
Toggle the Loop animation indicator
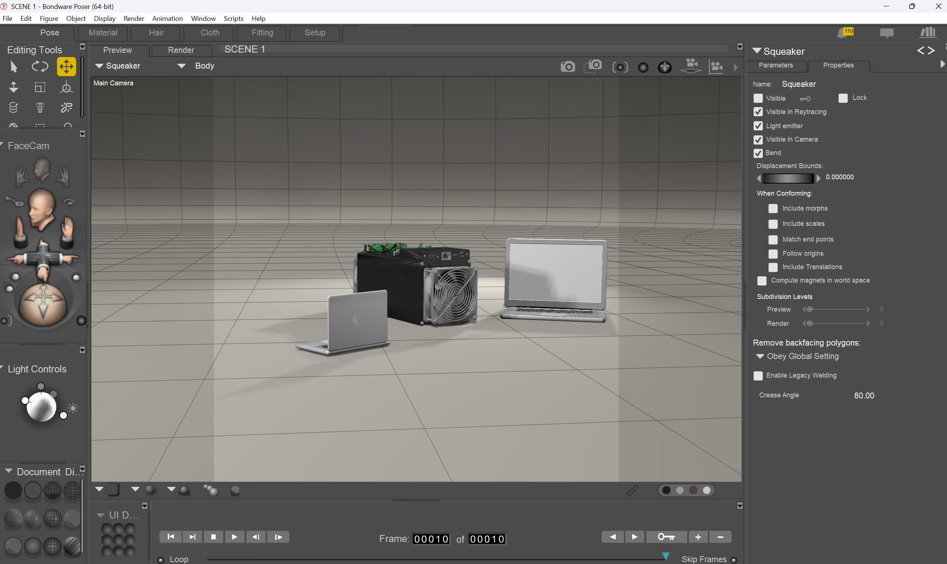[161, 560]
